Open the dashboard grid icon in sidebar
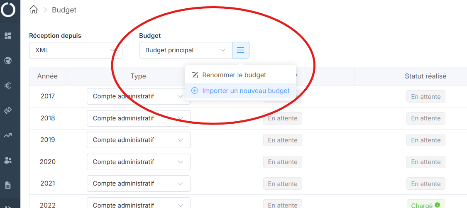Screen dimensions: 467x208 coord(7,36)
